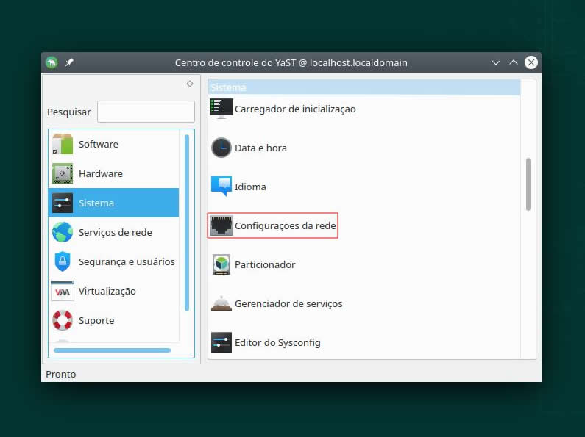The width and height of the screenshot is (585, 437).
Task: Open the Particionador disk icon
Action: click(221, 264)
